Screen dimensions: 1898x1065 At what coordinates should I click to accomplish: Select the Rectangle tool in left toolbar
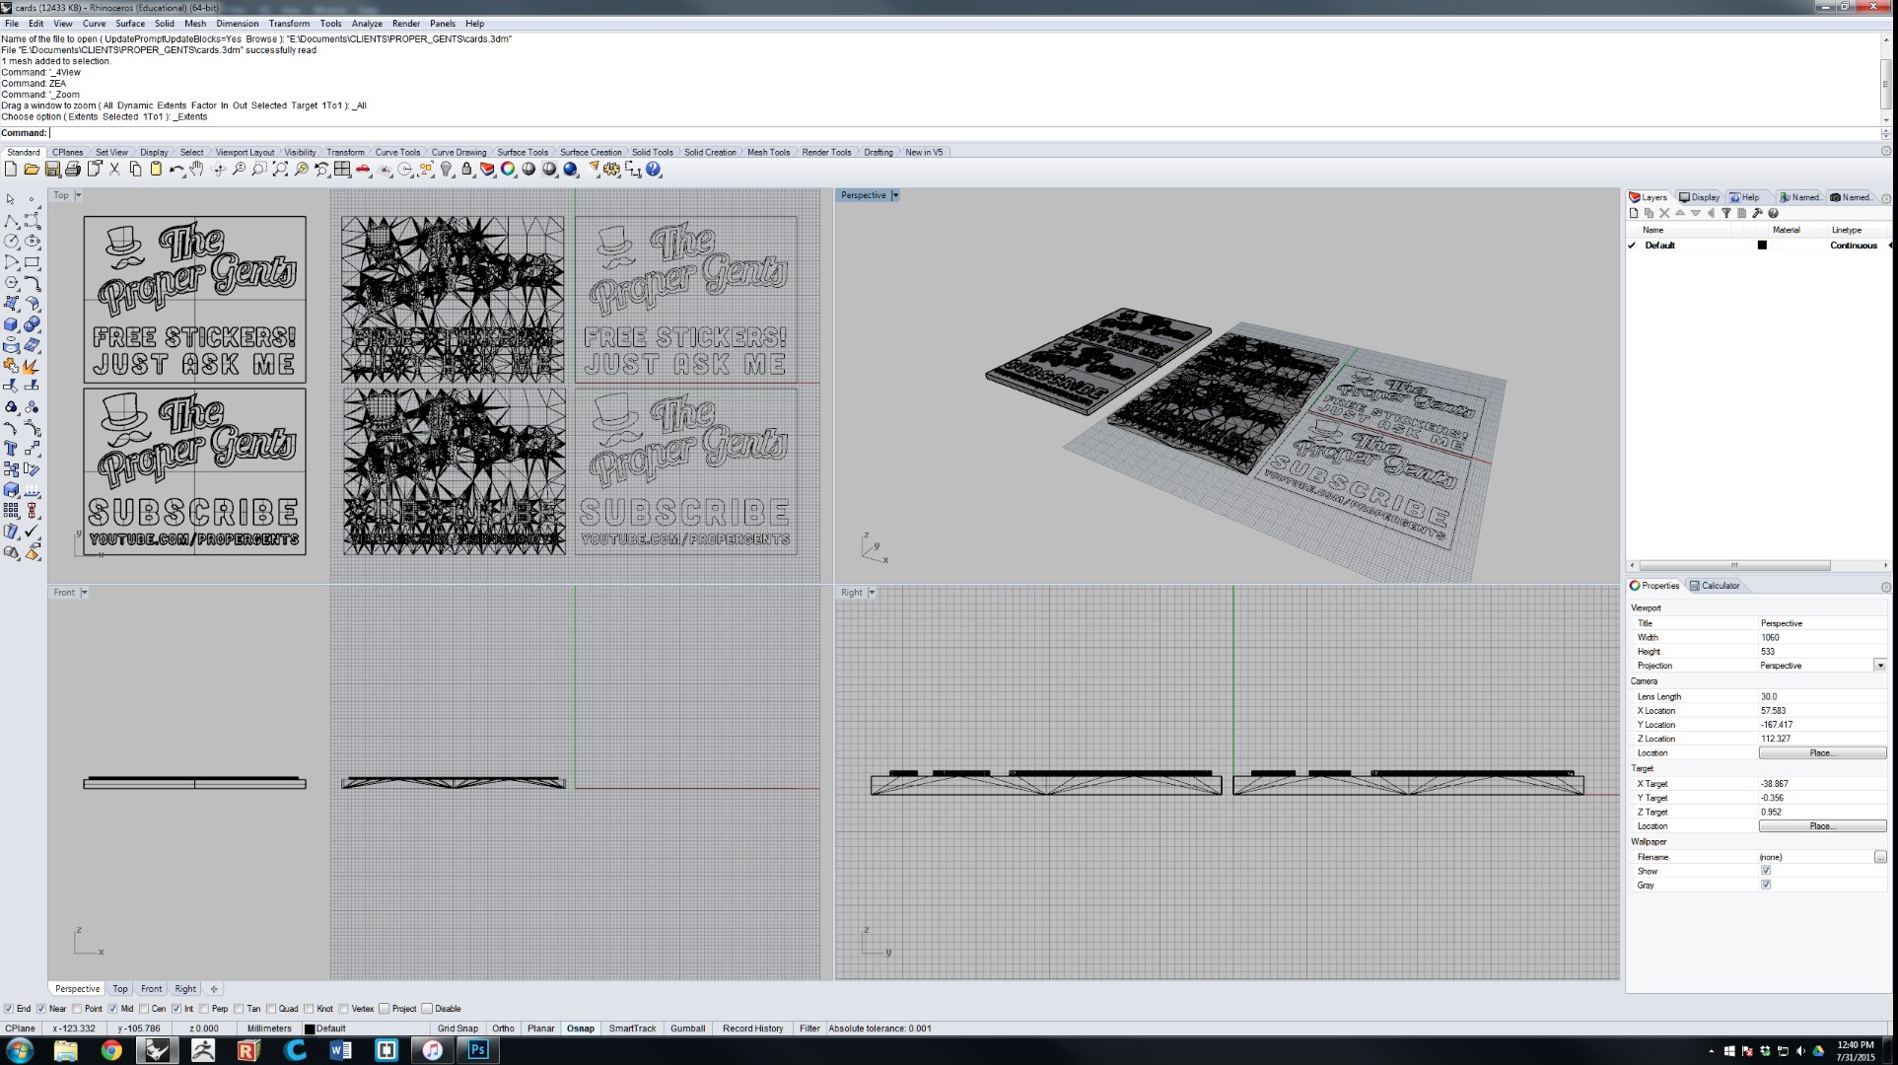pos(32,261)
